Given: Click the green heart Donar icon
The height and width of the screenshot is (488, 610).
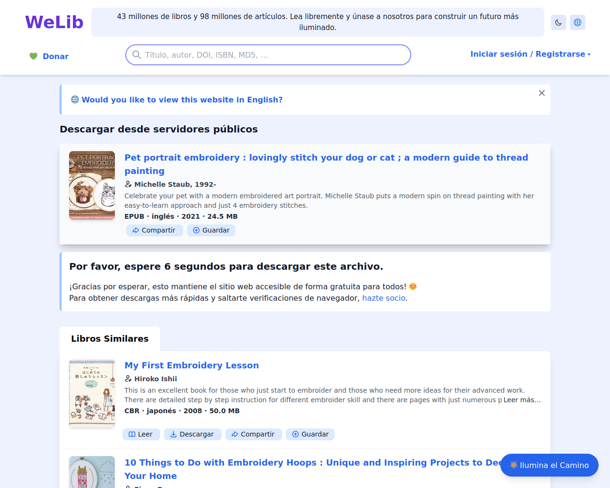Looking at the screenshot, I should pos(33,56).
